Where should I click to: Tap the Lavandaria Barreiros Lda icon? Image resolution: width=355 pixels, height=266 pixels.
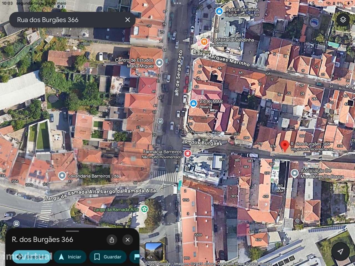click(62, 176)
